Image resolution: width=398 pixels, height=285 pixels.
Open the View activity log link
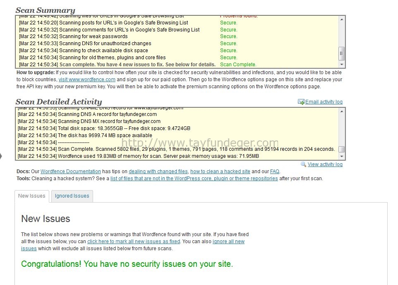pyautogui.click(x=325, y=164)
